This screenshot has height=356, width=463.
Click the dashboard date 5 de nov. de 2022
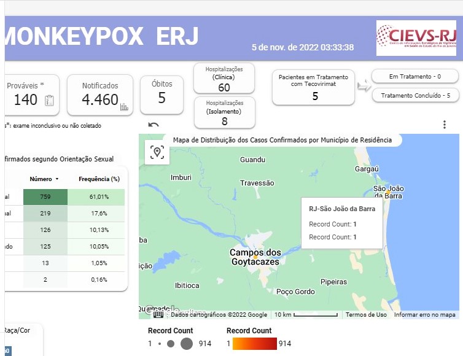point(303,47)
